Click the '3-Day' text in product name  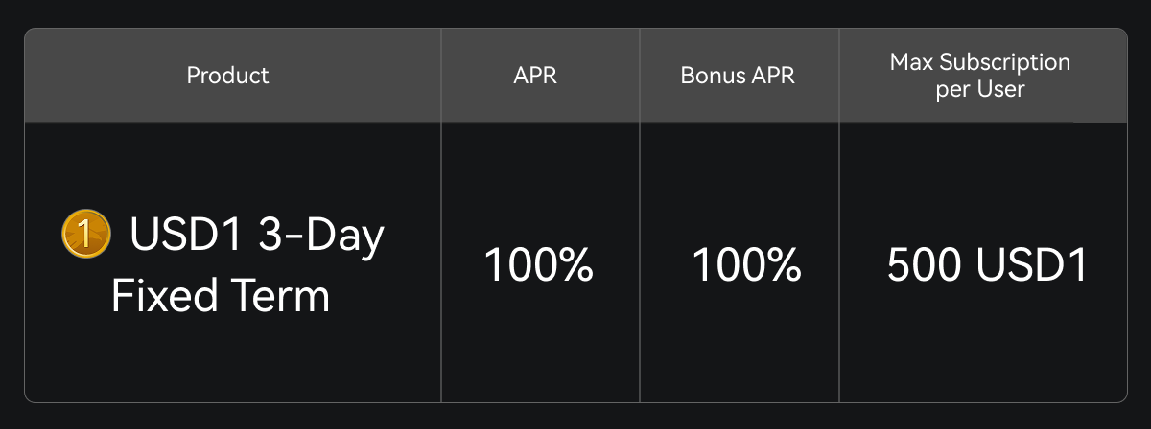tap(321, 236)
